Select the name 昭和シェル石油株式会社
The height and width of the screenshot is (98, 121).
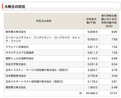(20, 58)
